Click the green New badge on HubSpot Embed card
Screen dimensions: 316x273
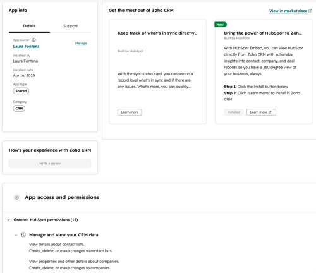click(221, 25)
